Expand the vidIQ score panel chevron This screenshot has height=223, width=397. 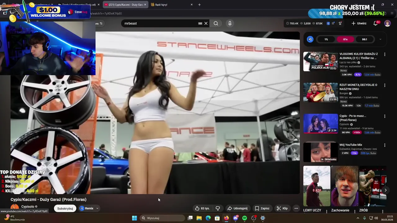coord(380,39)
